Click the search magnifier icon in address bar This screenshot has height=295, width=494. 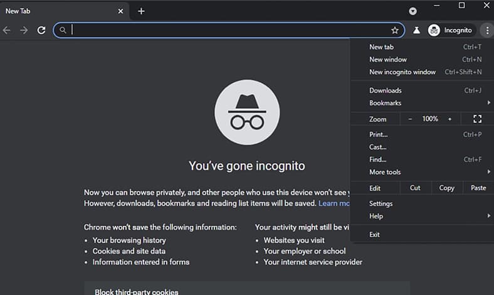click(x=63, y=30)
